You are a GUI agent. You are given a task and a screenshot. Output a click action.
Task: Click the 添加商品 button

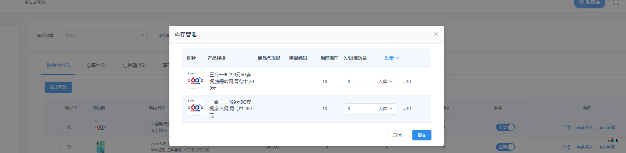(58, 87)
